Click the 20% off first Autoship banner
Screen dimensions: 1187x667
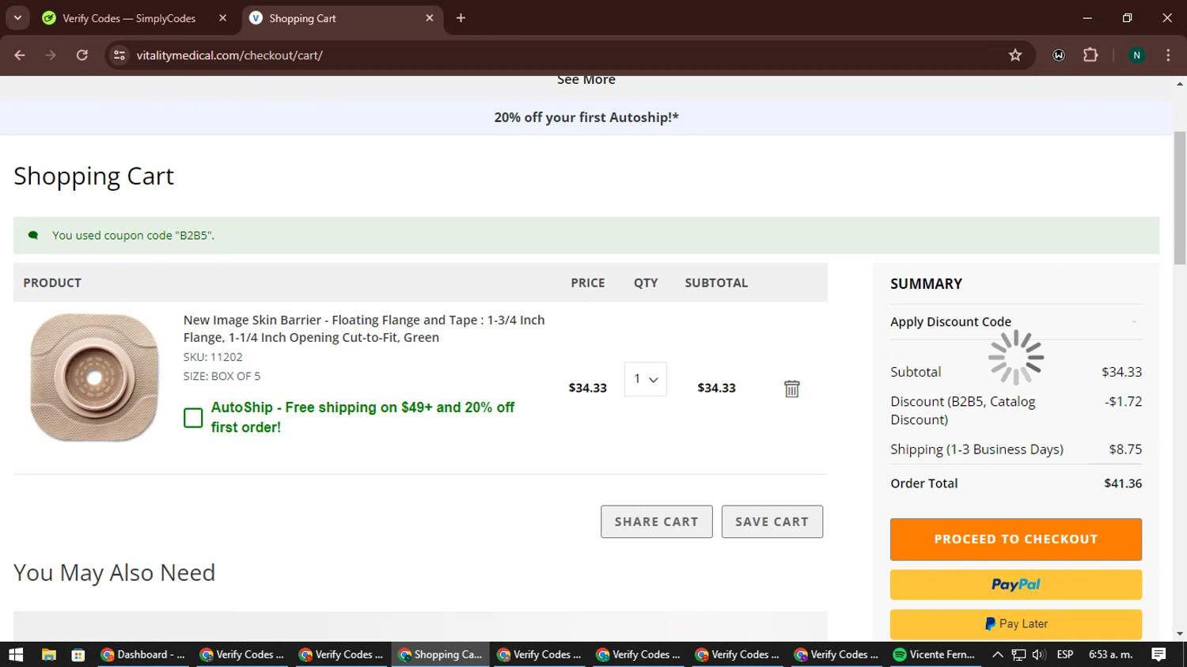tap(586, 117)
